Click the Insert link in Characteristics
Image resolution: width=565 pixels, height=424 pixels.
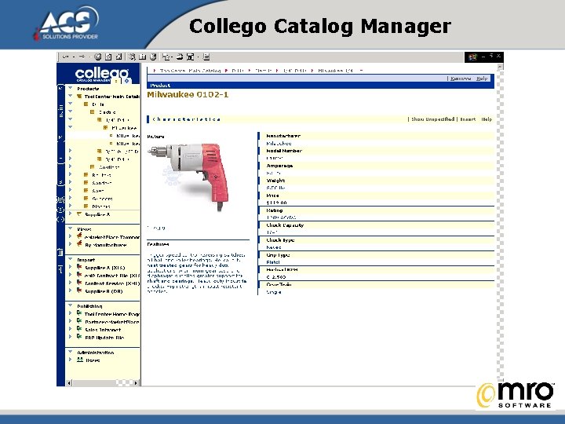468,119
